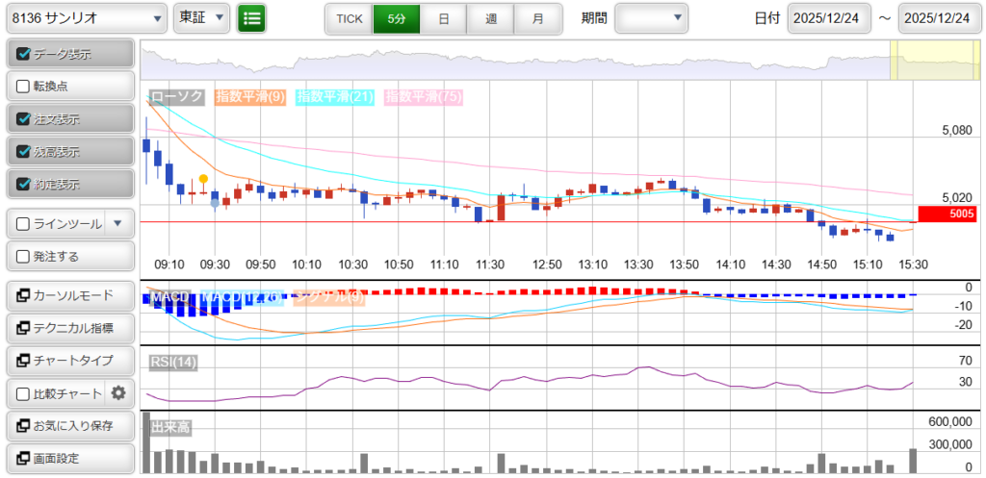Click the green list view icon
Screen dimensions: 986x478
[251, 18]
